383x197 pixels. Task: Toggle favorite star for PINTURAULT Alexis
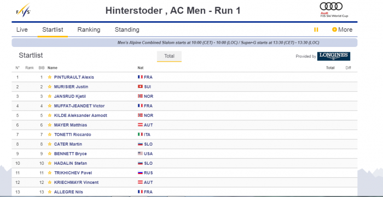pyautogui.click(x=50, y=77)
